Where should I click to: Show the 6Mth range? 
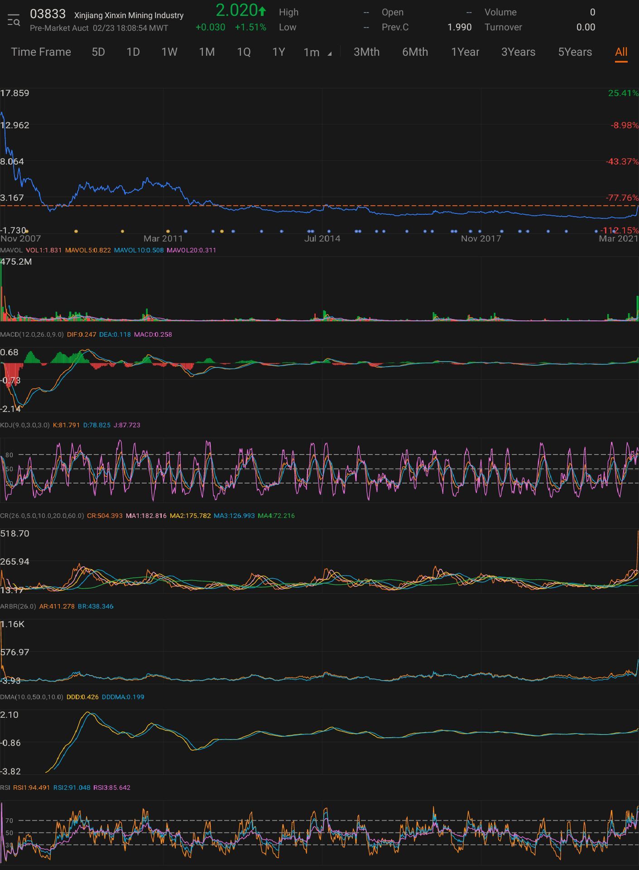pyautogui.click(x=415, y=52)
